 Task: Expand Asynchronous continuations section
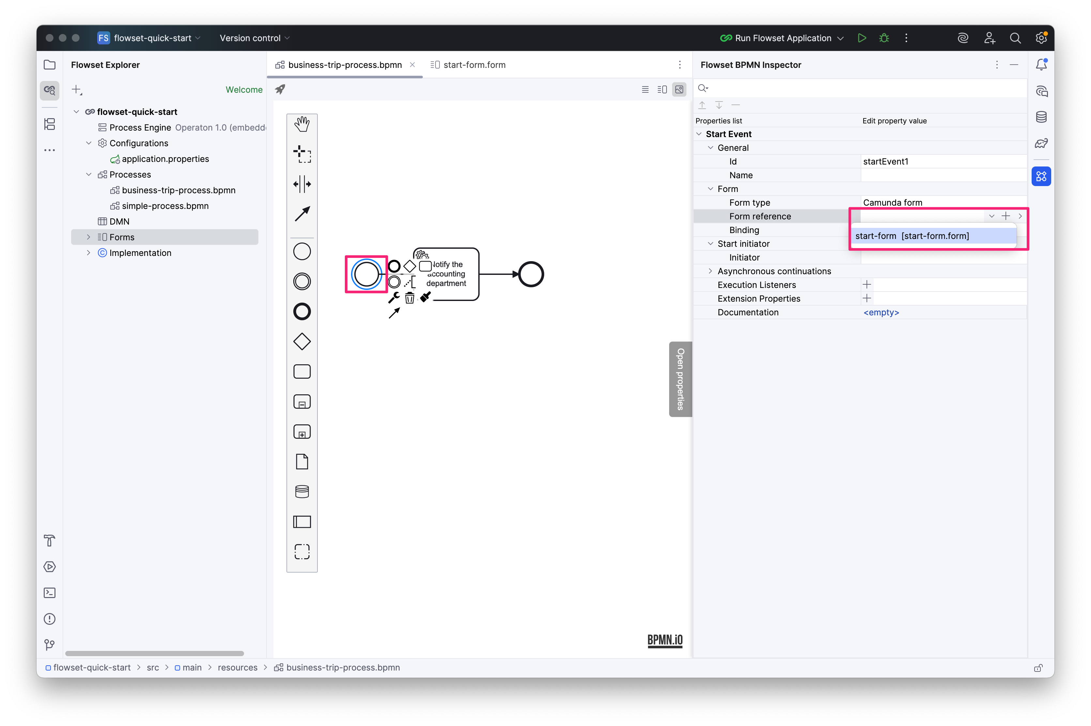(710, 271)
